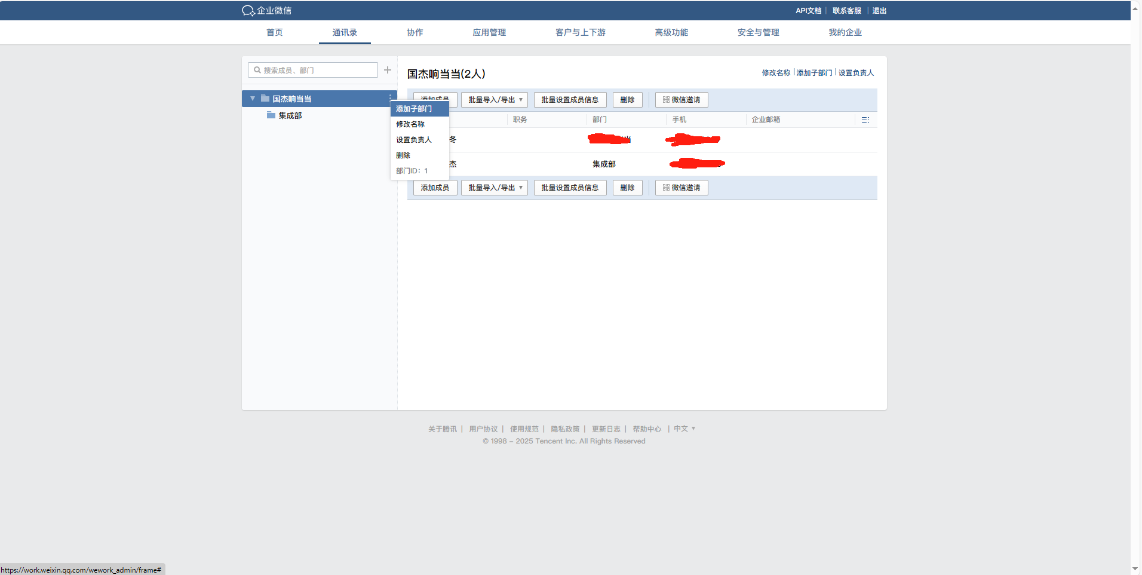The width and height of the screenshot is (1142, 575).
Task: Click the 企业微信 logo
Action: (x=266, y=11)
